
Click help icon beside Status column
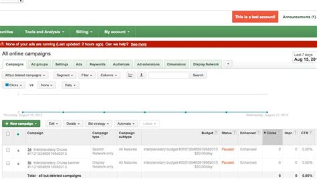(x=235, y=132)
